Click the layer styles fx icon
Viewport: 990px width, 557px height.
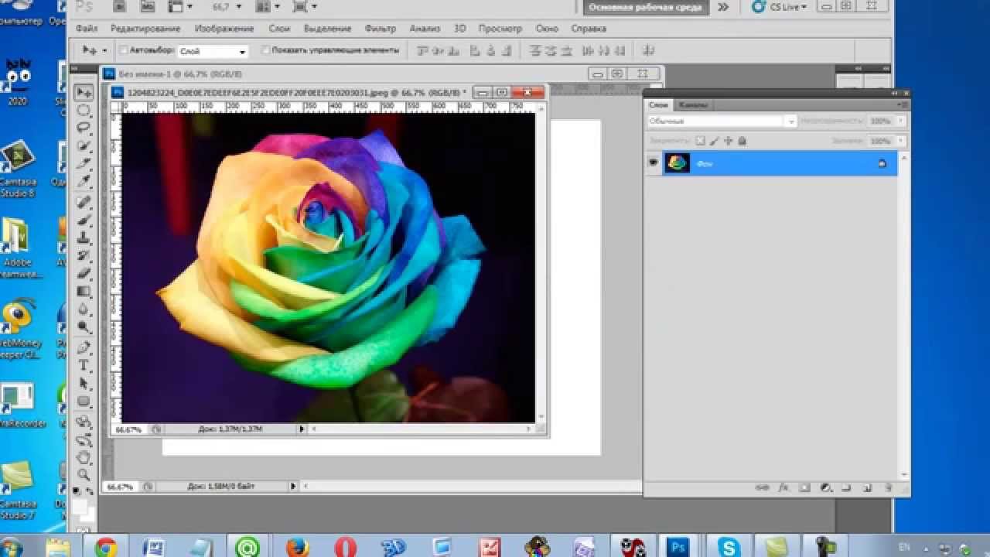click(x=783, y=488)
